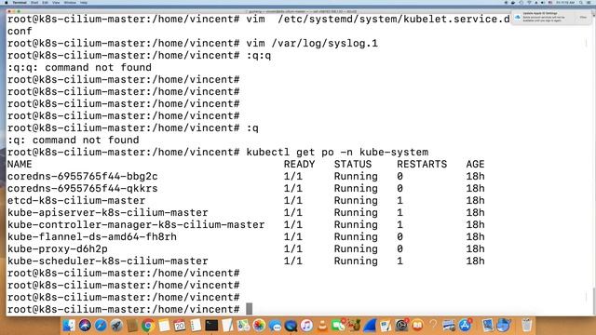Launch Siri from the dock
Screen dimensions: 596x335
[85, 325]
